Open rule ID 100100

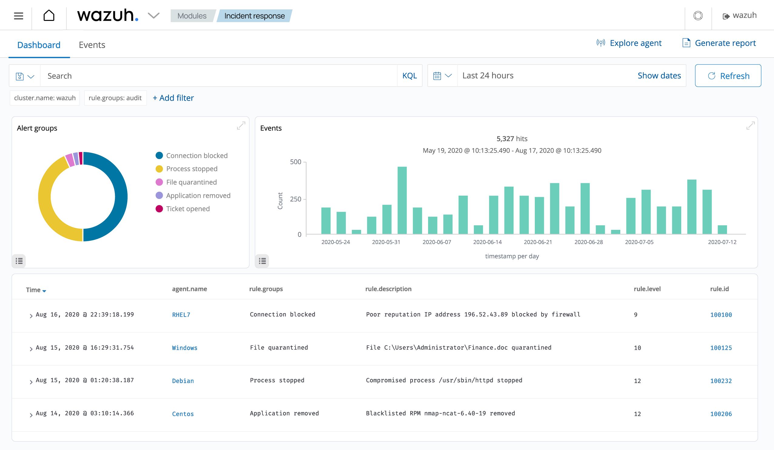tap(721, 315)
